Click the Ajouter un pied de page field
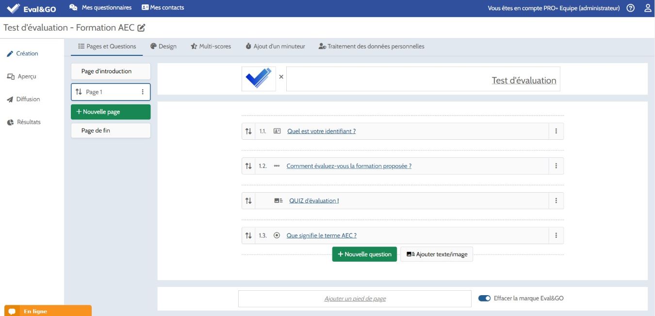 355,299
